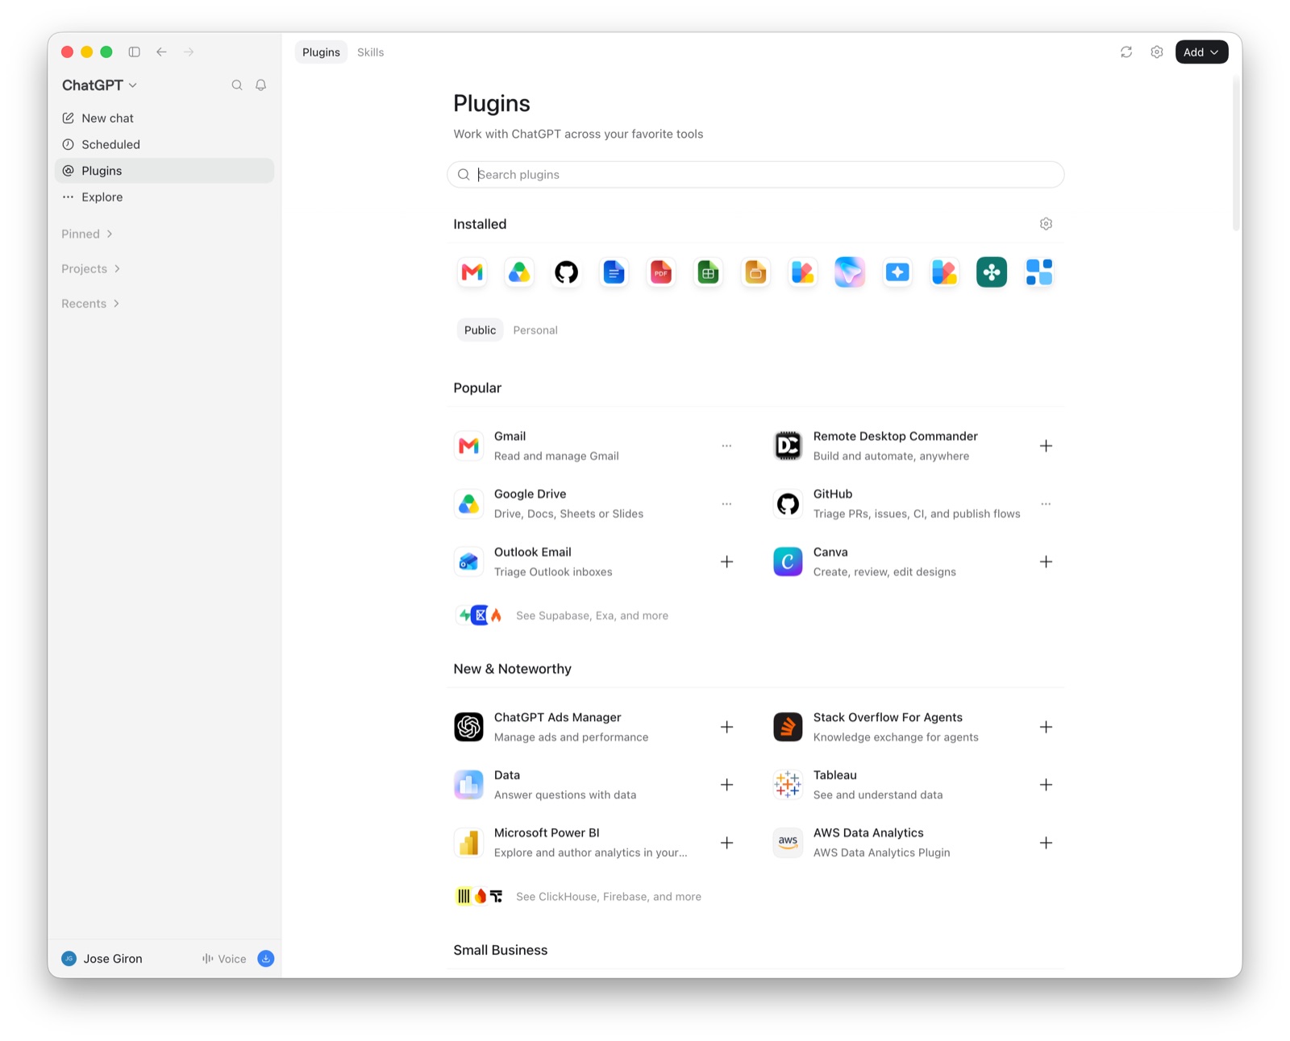The height and width of the screenshot is (1041, 1290).
Task: Click the refresh icon in top bar
Action: (1126, 52)
